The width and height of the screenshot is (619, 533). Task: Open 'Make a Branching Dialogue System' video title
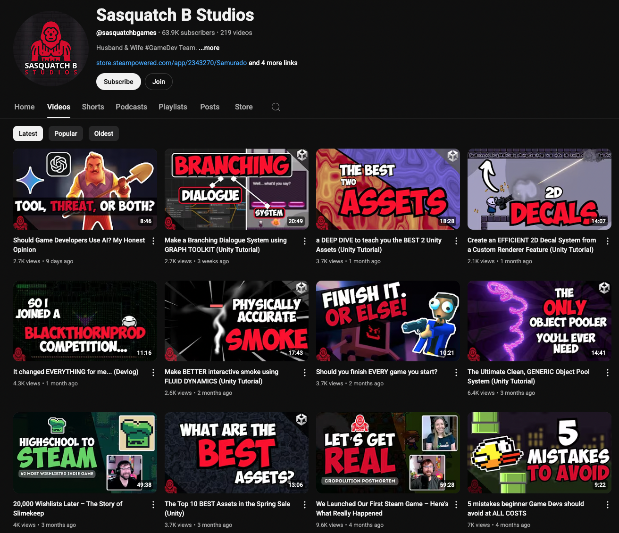coord(226,245)
